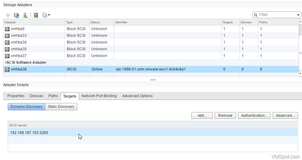
Task: Click the adapter list scroll down arrow
Action: tap(300, 74)
